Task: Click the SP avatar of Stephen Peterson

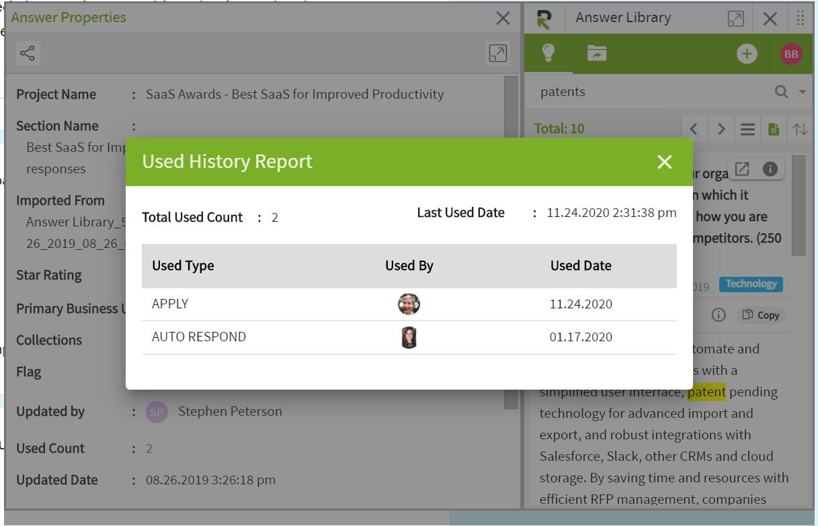Action: (x=157, y=412)
